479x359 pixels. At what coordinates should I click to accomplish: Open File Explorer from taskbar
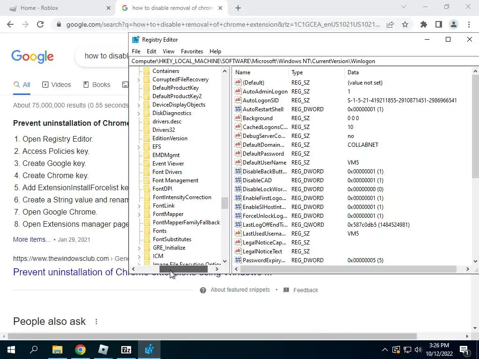pos(57,350)
